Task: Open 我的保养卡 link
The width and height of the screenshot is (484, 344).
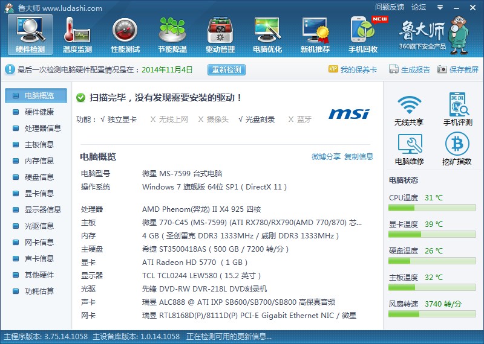Action: tap(359, 69)
